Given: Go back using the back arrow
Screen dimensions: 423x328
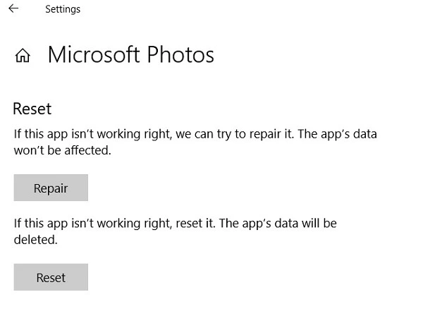Looking at the screenshot, I should pos(13,9).
